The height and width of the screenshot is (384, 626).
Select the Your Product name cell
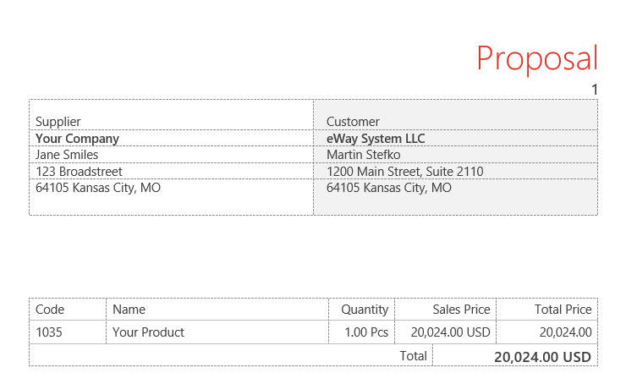[217, 332]
